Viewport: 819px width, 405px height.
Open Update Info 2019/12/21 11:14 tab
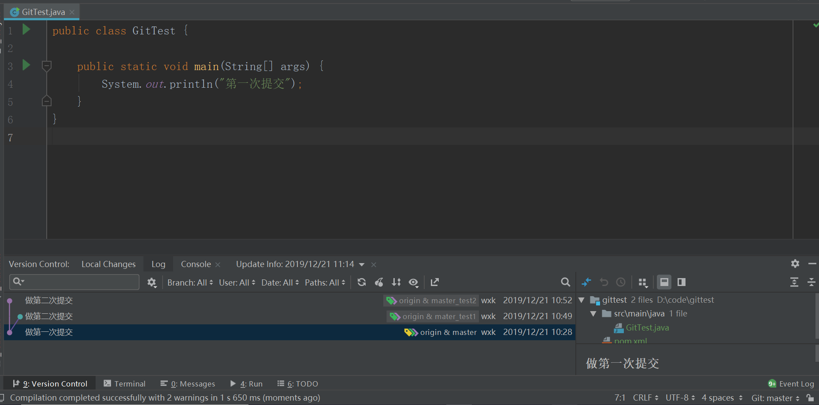(x=295, y=264)
